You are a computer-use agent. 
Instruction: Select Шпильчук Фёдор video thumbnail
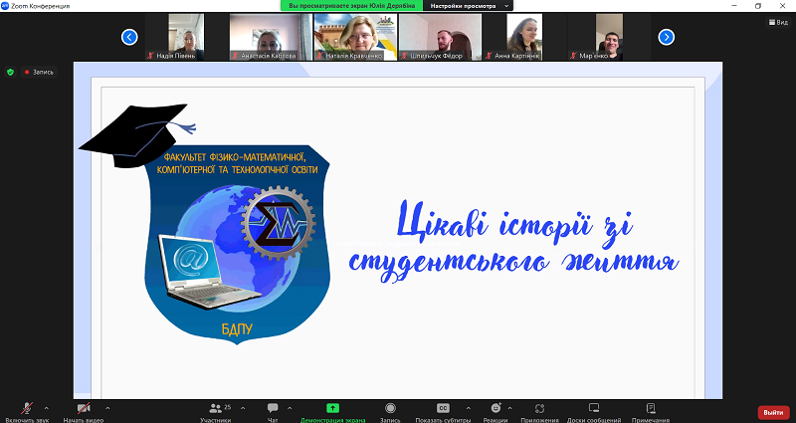coord(440,37)
